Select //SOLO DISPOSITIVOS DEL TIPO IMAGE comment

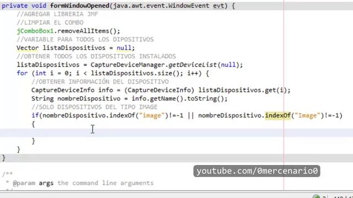coord(94,107)
